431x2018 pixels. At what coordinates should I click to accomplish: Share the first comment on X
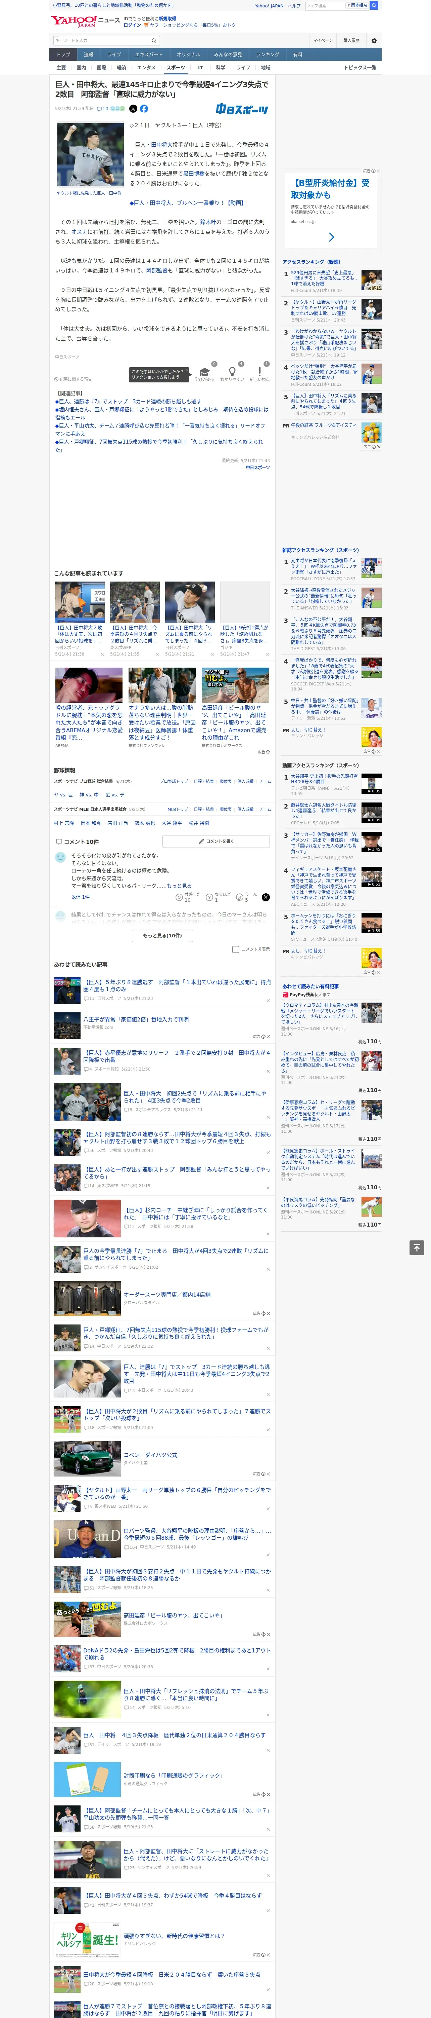pos(266,897)
